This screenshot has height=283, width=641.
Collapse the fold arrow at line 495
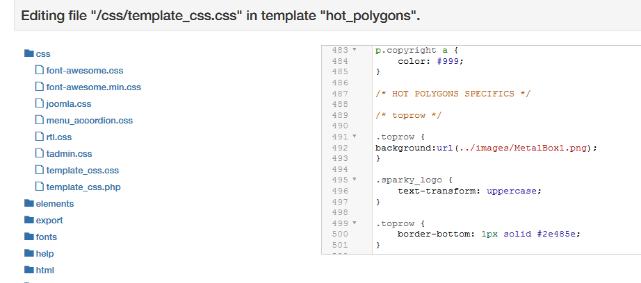(x=355, y=180)
